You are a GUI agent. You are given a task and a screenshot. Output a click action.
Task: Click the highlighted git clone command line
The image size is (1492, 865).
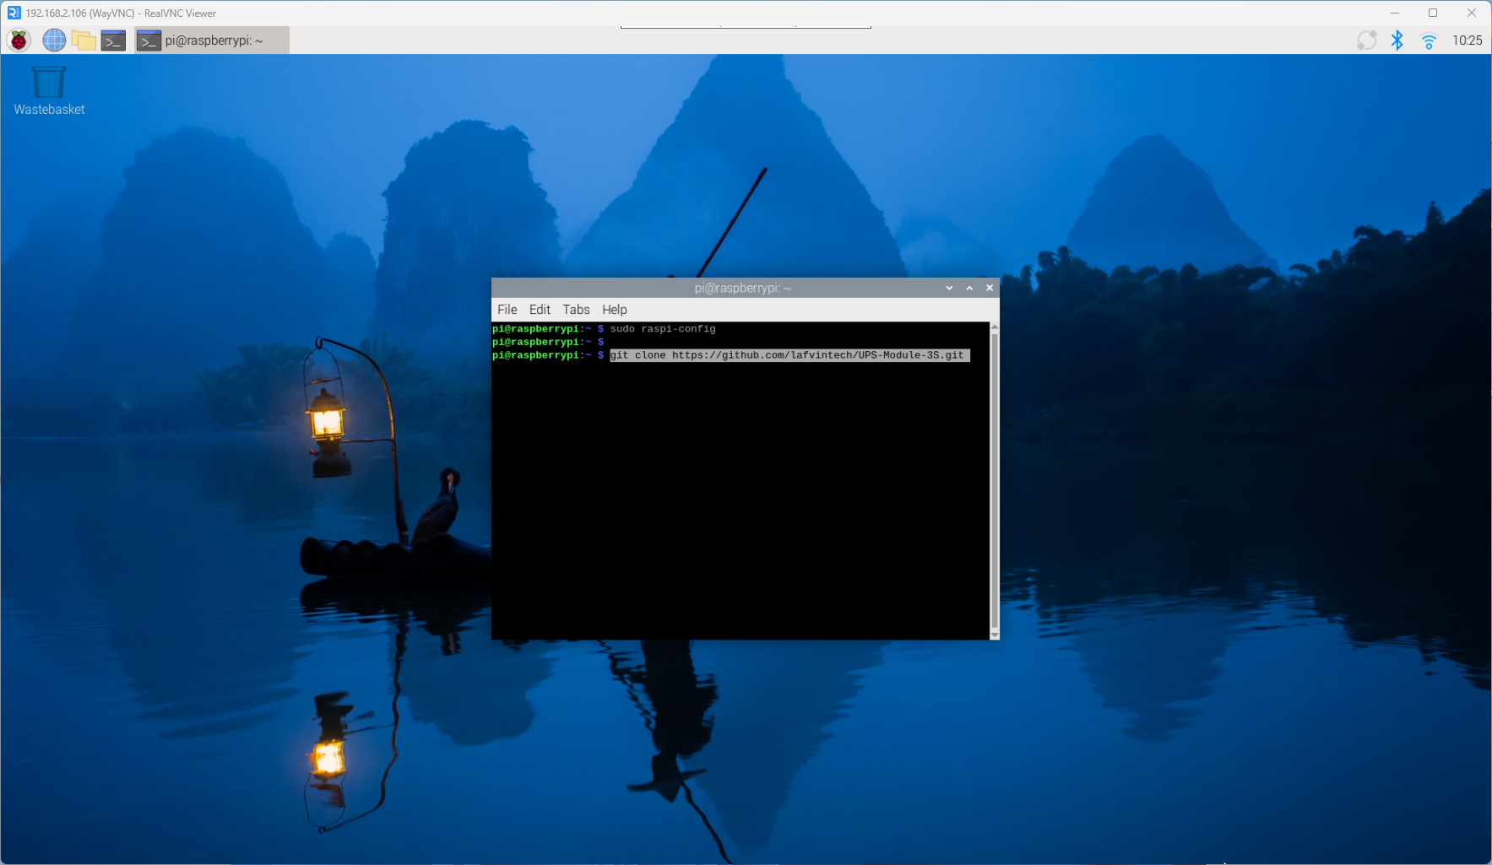pos(789,355)
